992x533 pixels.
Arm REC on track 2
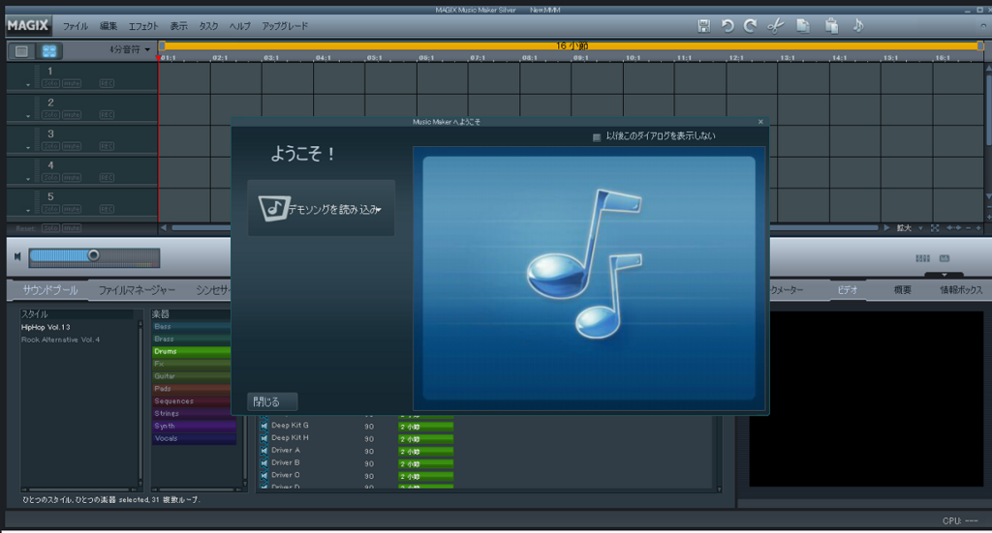pyautogui.click(x=107, y=115)
